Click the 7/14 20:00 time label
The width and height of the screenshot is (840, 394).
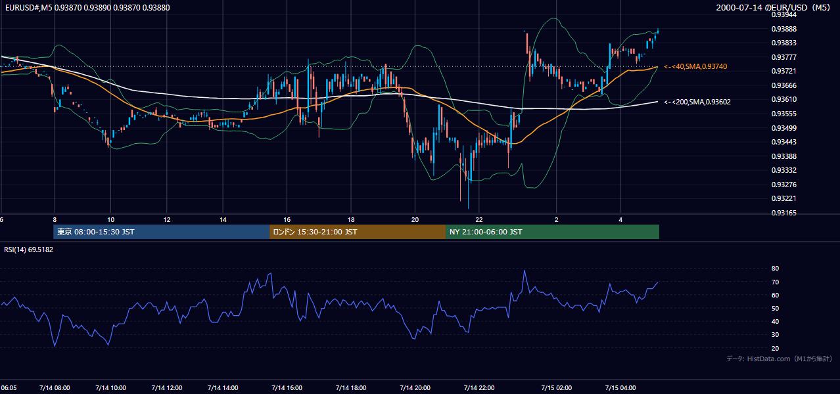(415, 388)
